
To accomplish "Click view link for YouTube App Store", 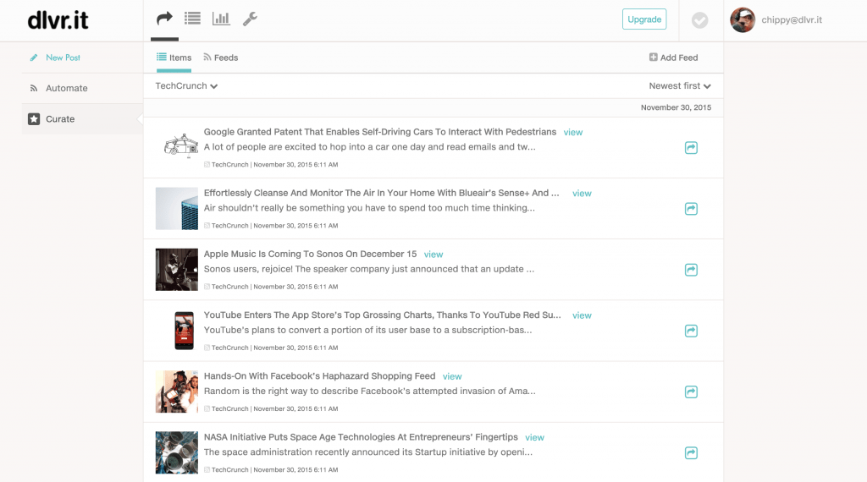I will click(582, 315).
